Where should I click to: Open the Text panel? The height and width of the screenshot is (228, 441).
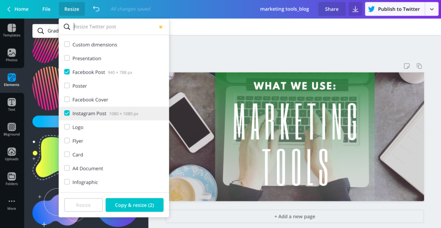(12, 105)
